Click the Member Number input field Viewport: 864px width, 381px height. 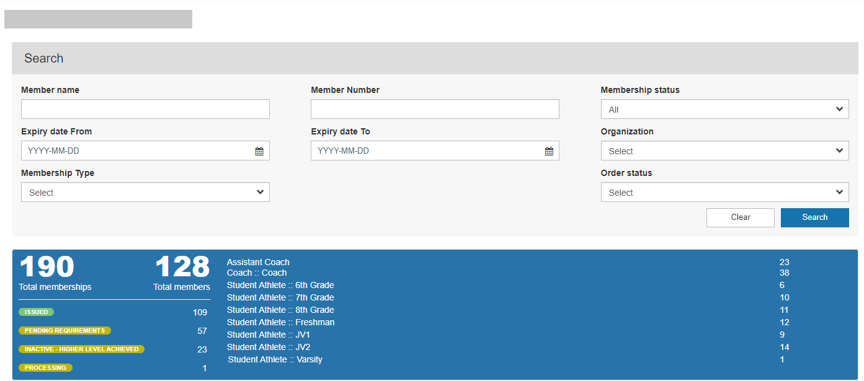(435, 109)
